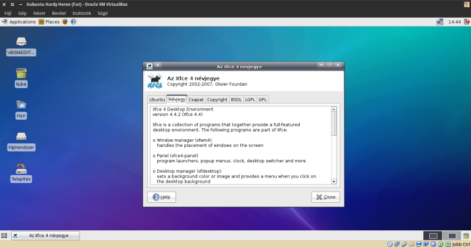Screen dimensions: 471x248
Task: Switch to the Ubuntu tab
Action: pos(157,99)
